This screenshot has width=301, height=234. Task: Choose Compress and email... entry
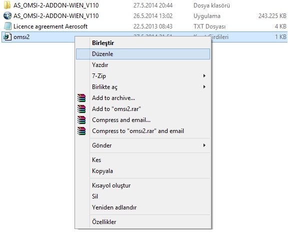[143, 120]
